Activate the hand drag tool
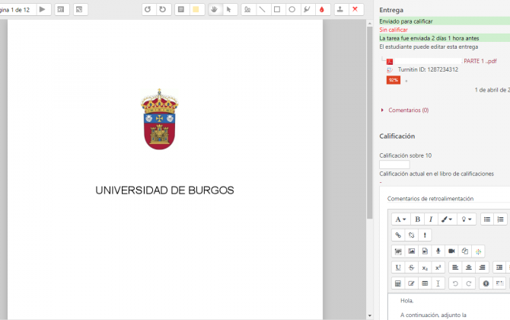This screenshot has width=510, height=320. pos(215,9)
